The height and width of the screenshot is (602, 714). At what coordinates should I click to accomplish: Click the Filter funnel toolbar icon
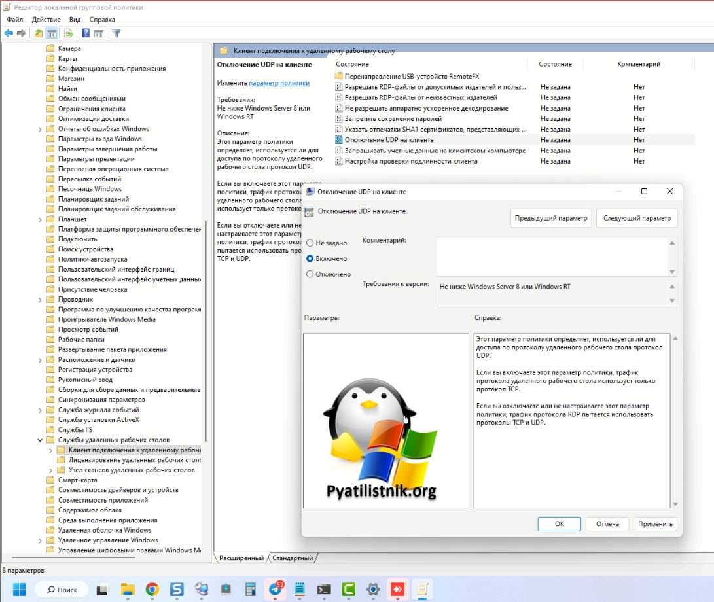[116, 33]
